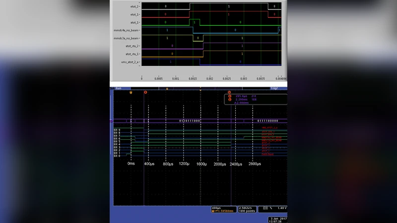Click the atot_sta_1 signal label

pos(132,54)
